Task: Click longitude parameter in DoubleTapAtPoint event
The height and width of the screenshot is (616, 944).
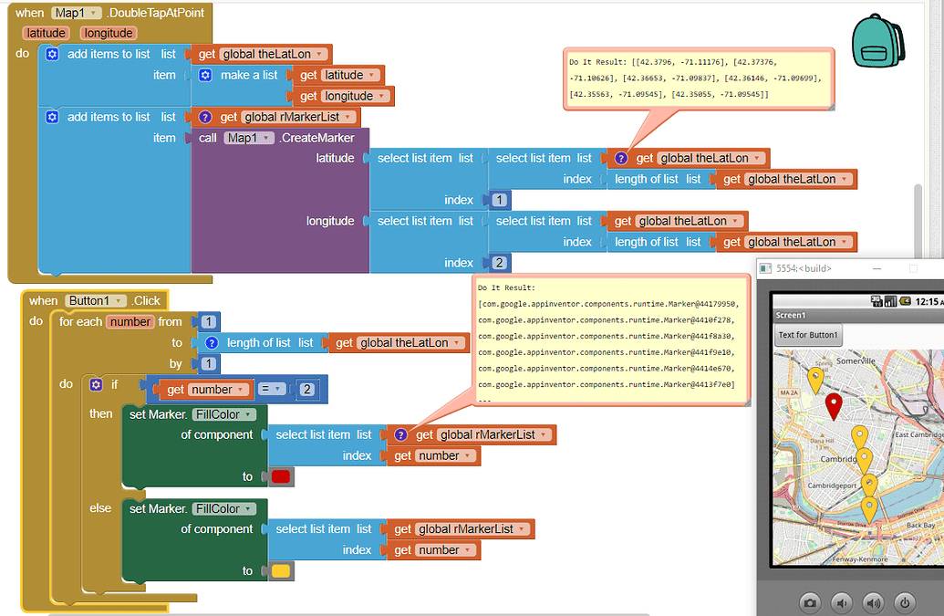Action: [x=109, y=33]
